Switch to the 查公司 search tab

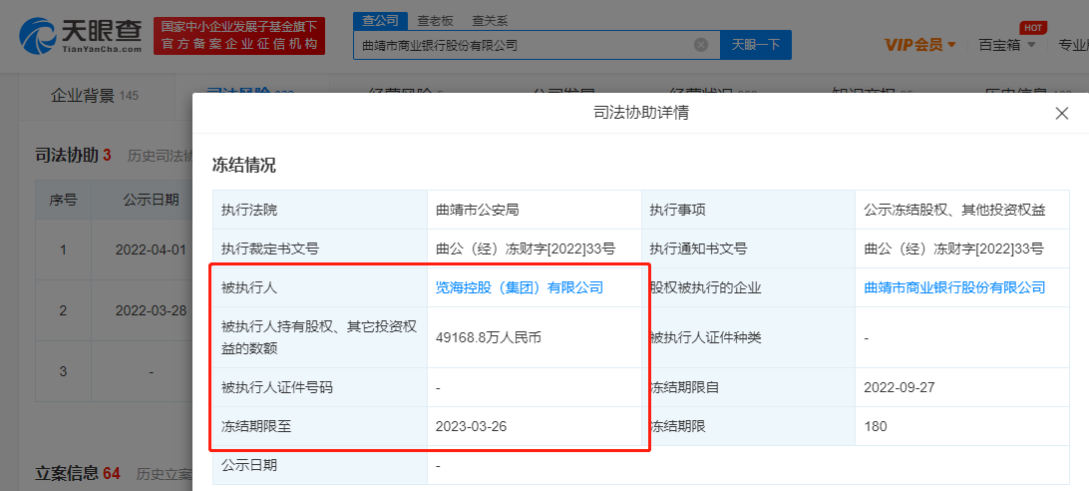coord(380,20)
